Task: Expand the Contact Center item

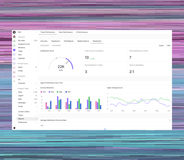Action: [x=36, y=112]
